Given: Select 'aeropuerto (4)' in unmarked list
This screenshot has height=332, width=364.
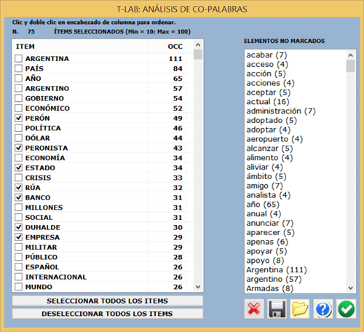Looking at the screenshot, I should pyautogui.click(x=274, y=139).
